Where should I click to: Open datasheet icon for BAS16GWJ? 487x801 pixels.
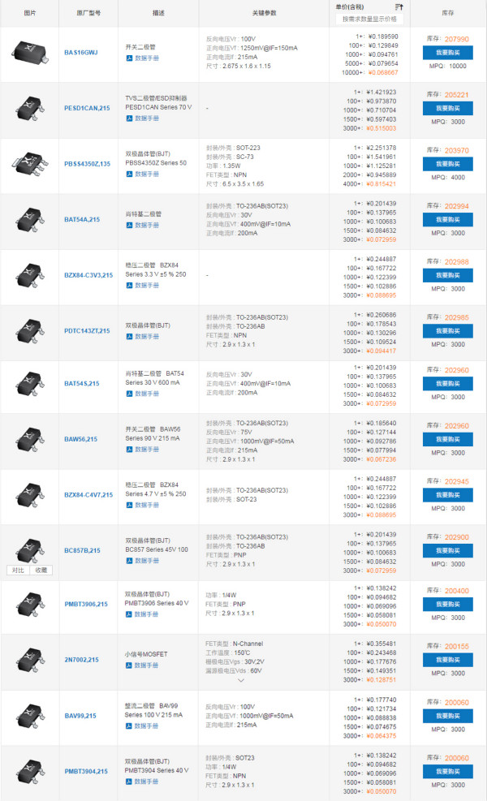click(x=129, y=58)
